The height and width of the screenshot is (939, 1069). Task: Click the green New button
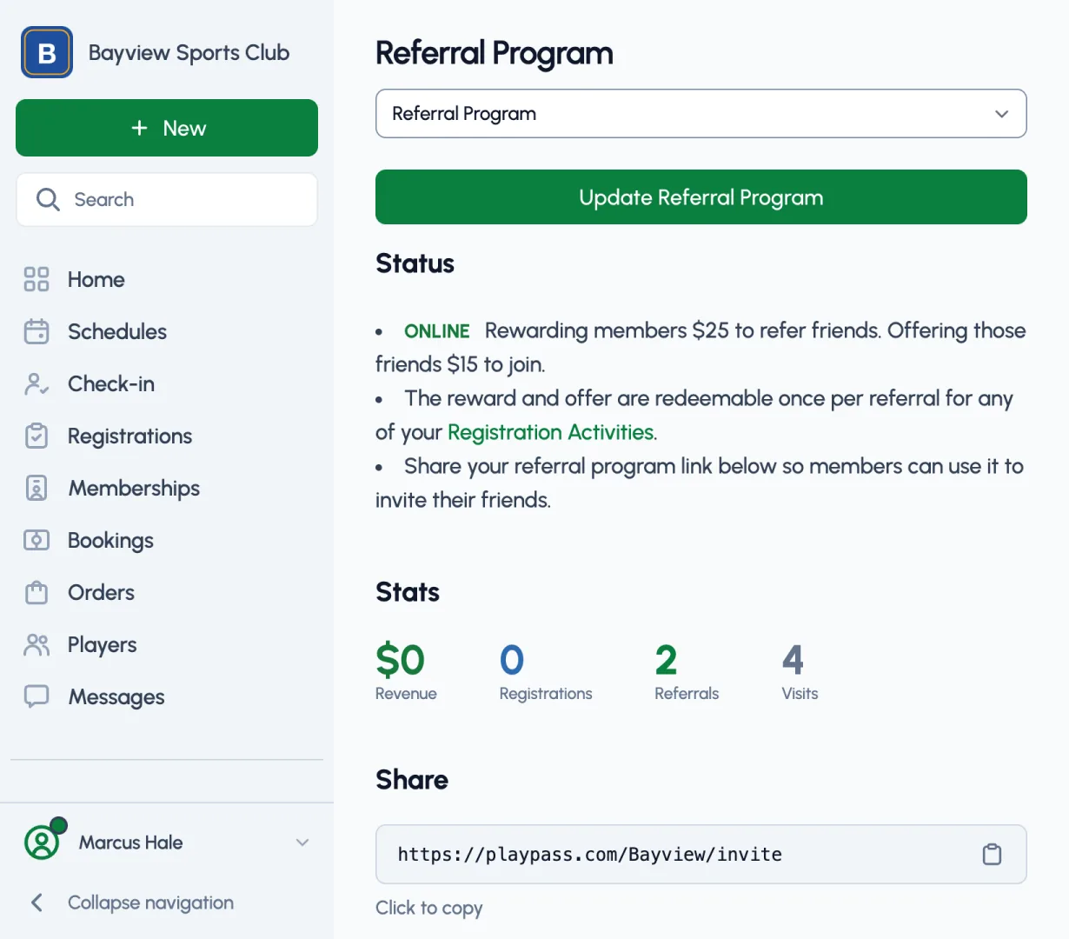167,128
